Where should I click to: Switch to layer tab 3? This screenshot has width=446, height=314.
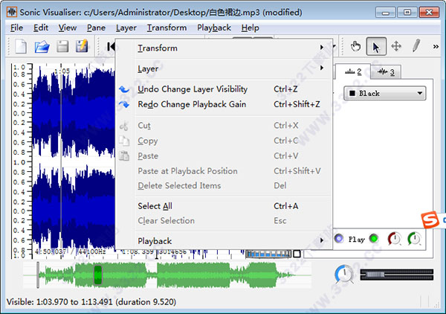click(x=387, y=71)
